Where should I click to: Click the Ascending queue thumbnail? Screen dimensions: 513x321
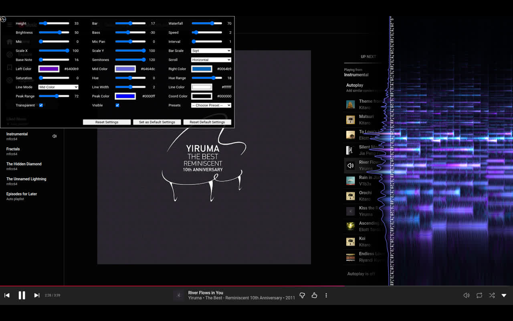[351, 226]
